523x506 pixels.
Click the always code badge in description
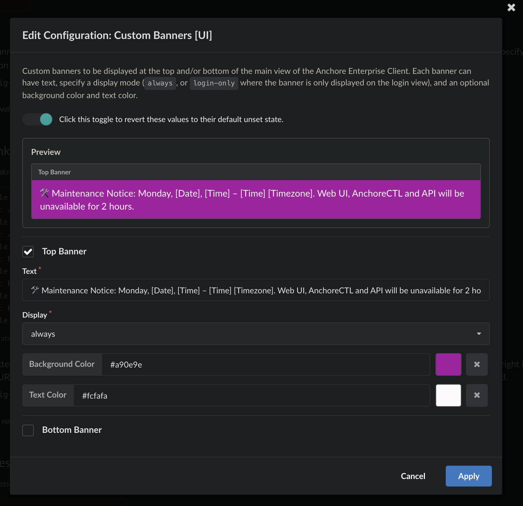coord(160,83)
